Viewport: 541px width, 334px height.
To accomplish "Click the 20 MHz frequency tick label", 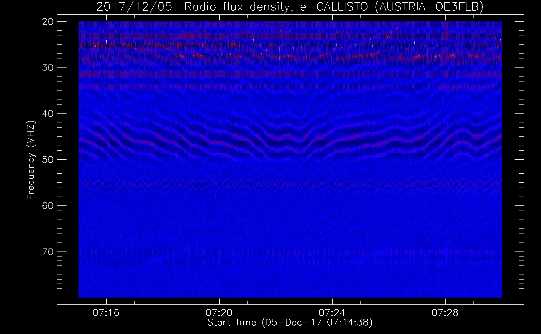I will (48, 21).
